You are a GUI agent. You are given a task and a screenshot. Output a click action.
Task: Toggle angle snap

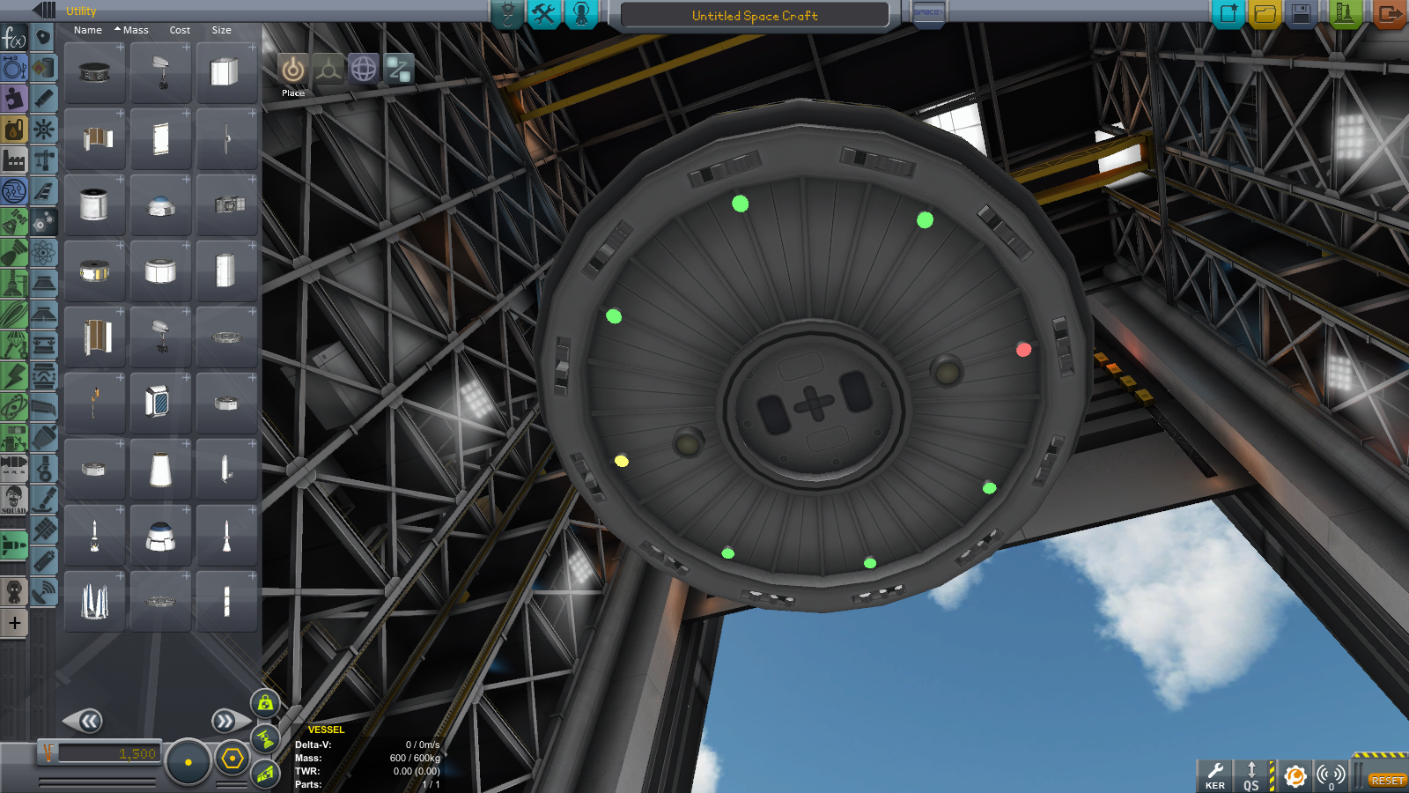tap(232, 759)
